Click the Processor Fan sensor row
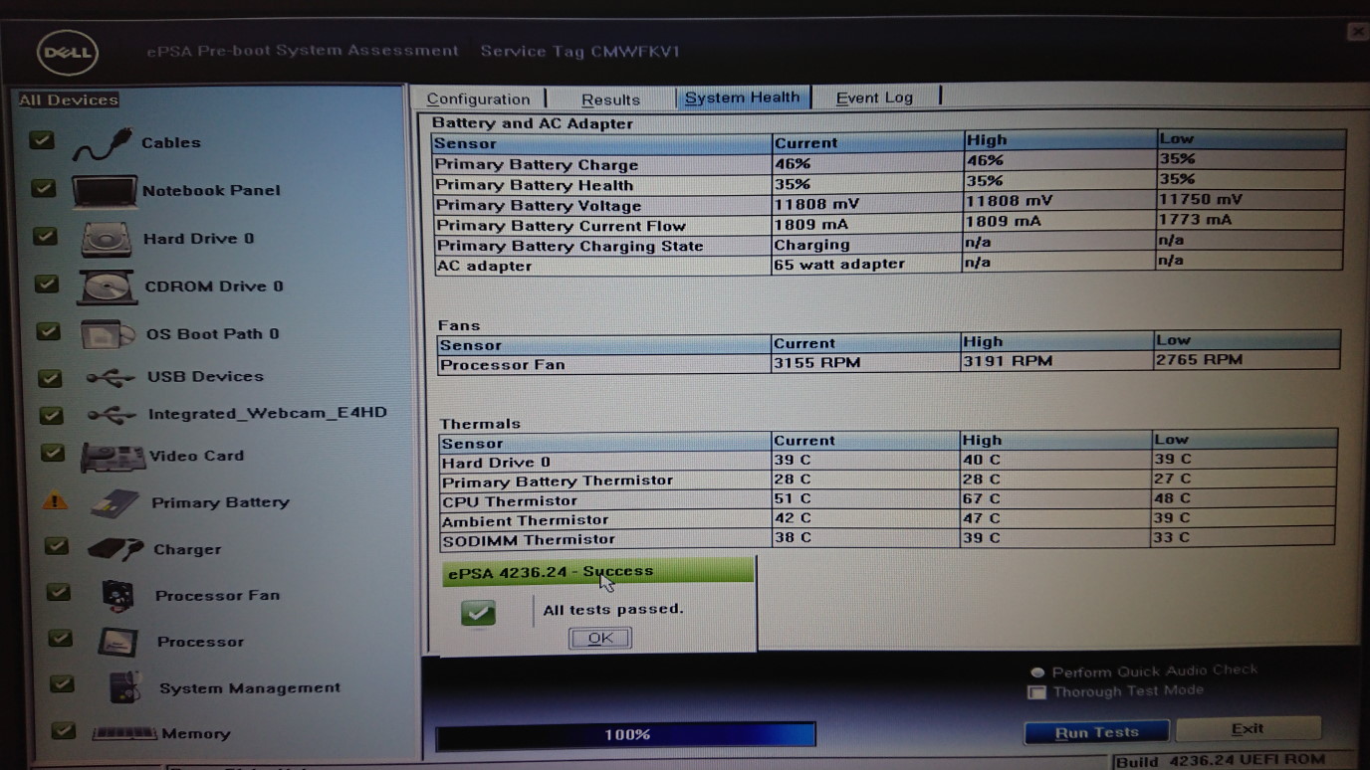This screenshot has width=1370, height=770. (889, 363)
